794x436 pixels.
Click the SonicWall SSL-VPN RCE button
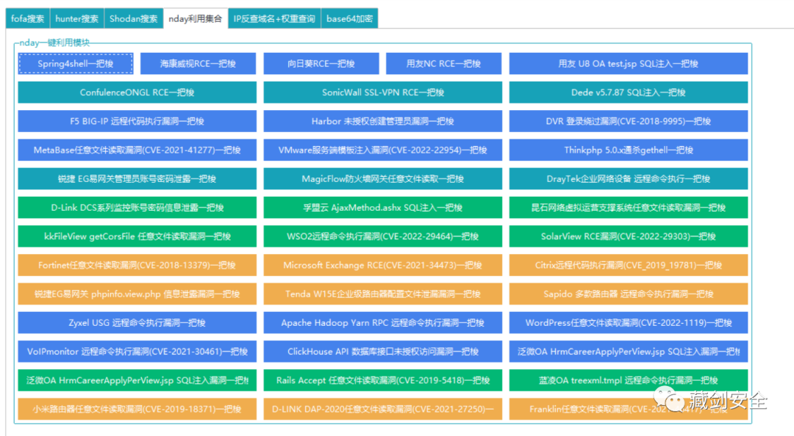[383, 92]
